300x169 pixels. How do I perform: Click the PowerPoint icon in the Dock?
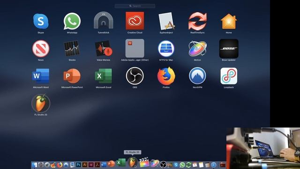pyautogui.click(x=111, y=164)
